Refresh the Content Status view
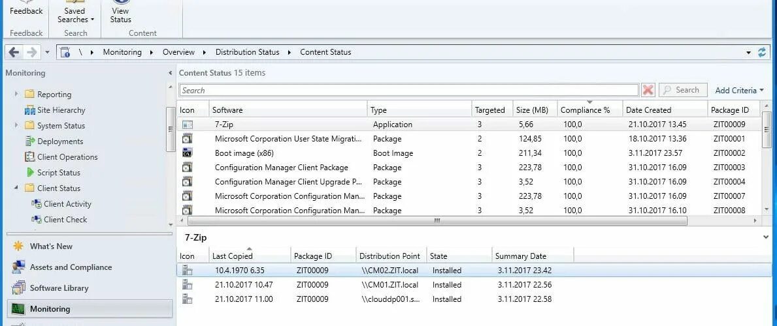 coord(762,52)
